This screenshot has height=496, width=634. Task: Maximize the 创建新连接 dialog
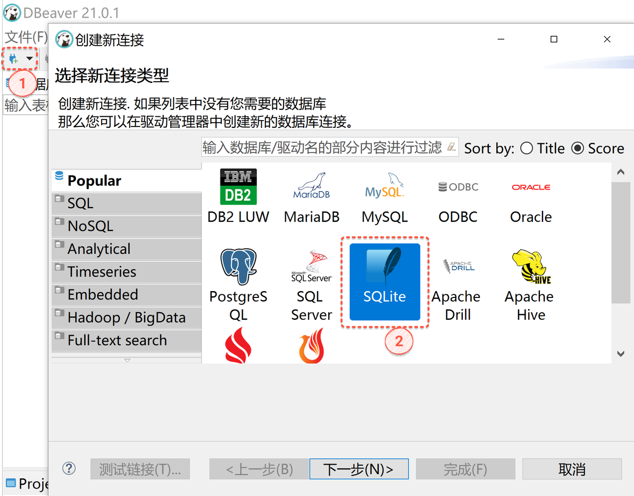pos(554,39)
